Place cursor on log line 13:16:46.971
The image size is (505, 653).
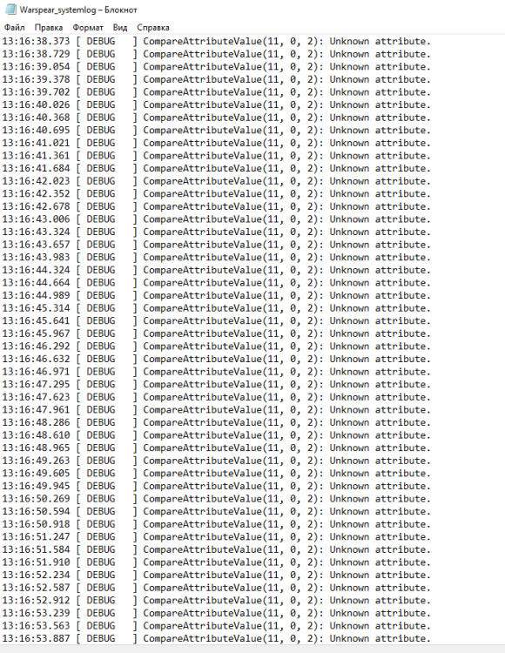tap(216, 372)
